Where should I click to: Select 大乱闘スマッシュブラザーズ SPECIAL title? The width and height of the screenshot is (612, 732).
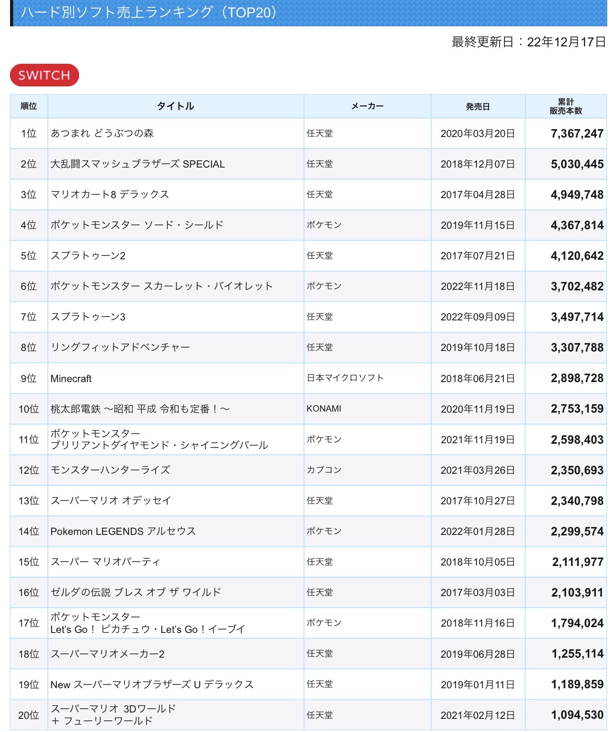pyautogui.click(x=138, y=164)
